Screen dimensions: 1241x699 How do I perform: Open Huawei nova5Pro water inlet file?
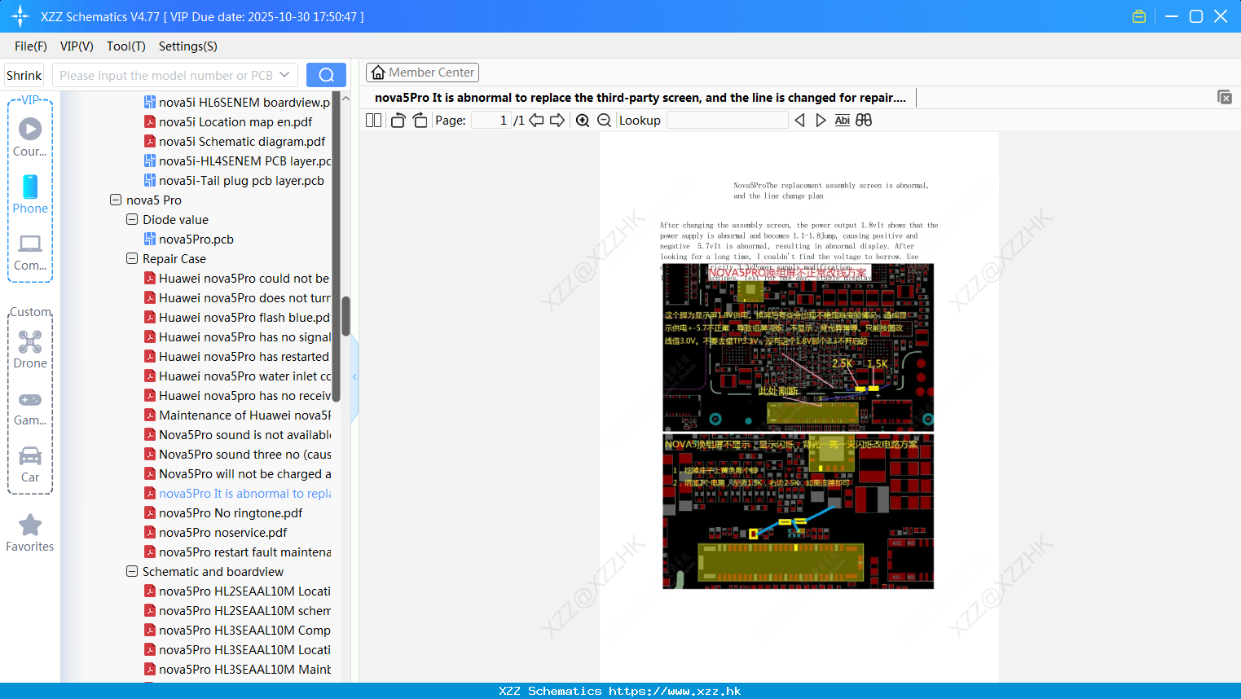click(237, 376)
